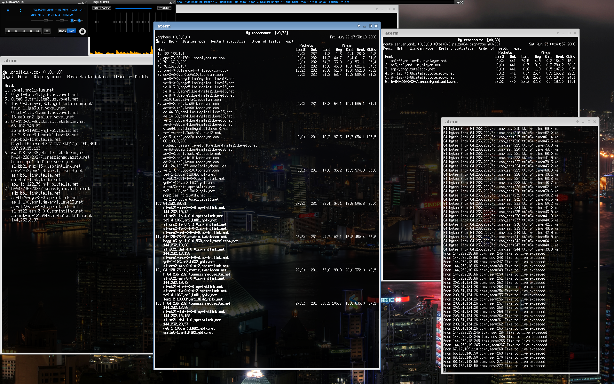Skip to the next track
Image resolution: width=614 pixels, height=384 pixels.
pyautogui.click(x=38, y=31)
